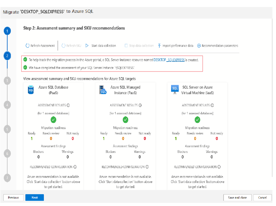This screenshot has height=206, width=276.
Task: Select the Azure SQL Managed Instance icon
Action: point(103,90)
